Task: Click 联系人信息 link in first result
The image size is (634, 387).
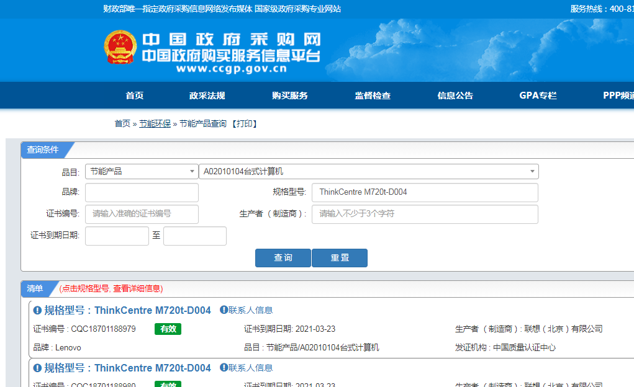Action: point(251,310)
